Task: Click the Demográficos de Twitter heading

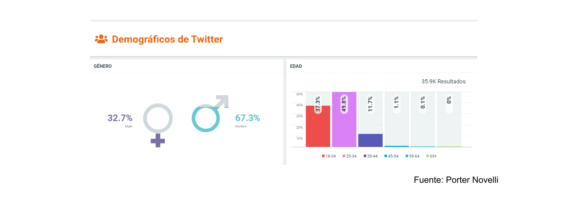Action: coord(167,39)
